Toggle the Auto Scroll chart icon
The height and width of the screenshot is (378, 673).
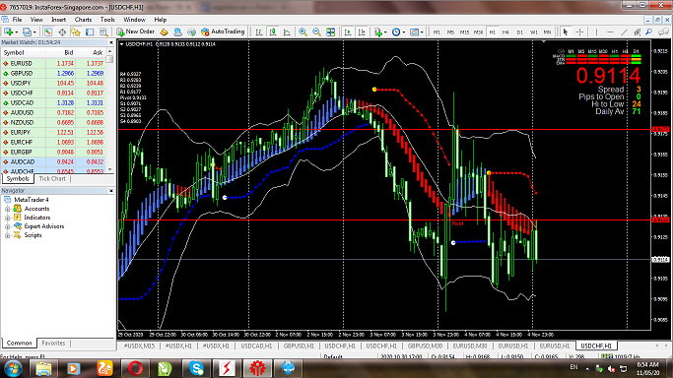[348, 31]
